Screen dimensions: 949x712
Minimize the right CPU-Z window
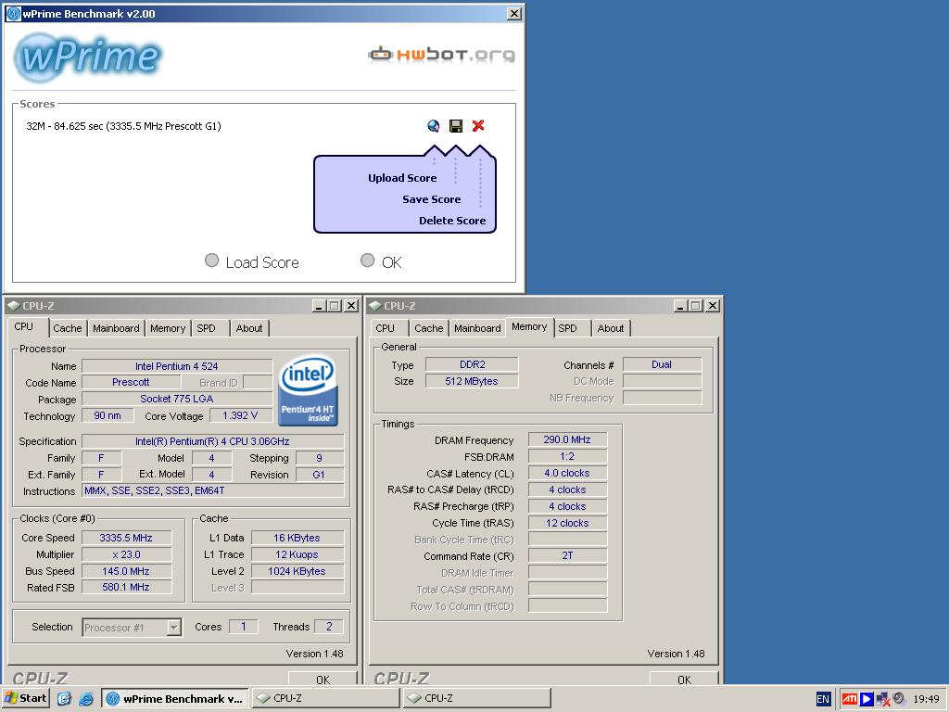680,306
